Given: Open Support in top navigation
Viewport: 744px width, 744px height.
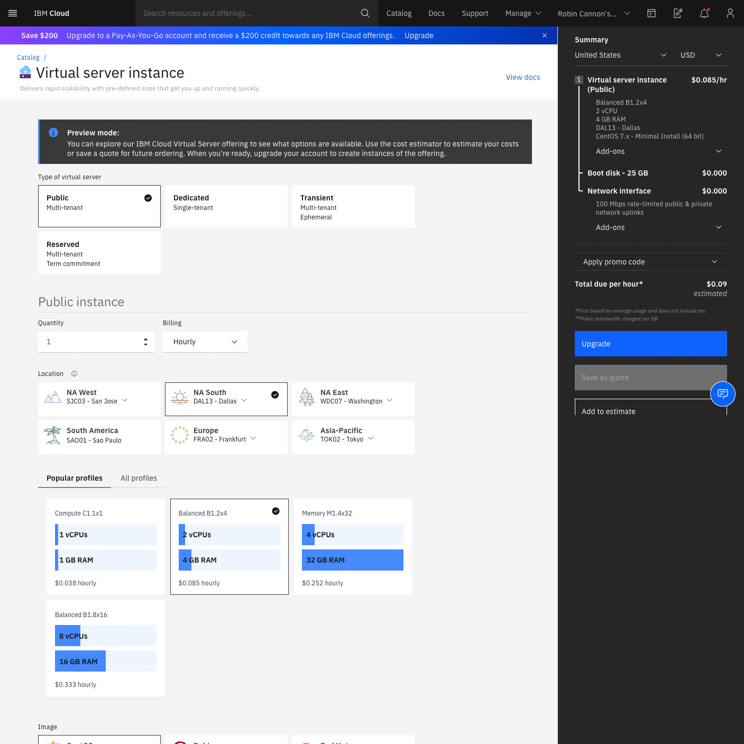Looking at the screenshot, I should point(475,13).
